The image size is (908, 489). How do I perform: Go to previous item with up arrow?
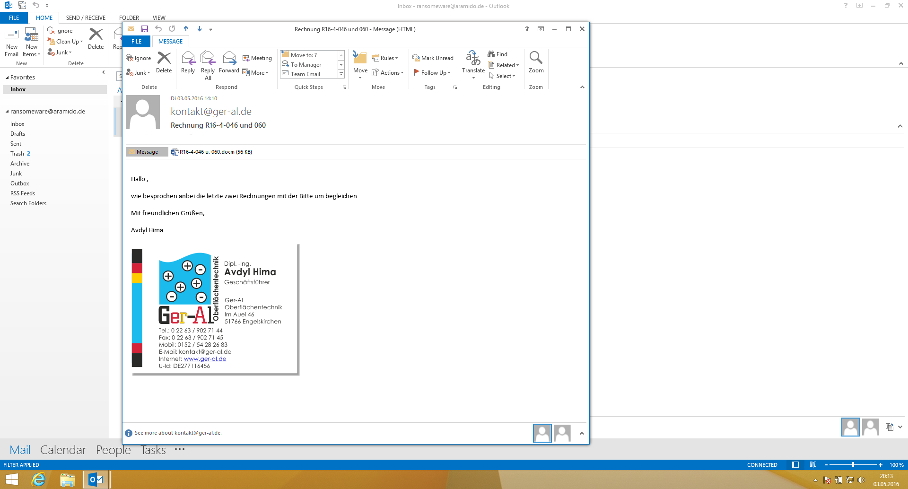coord(186,29)
